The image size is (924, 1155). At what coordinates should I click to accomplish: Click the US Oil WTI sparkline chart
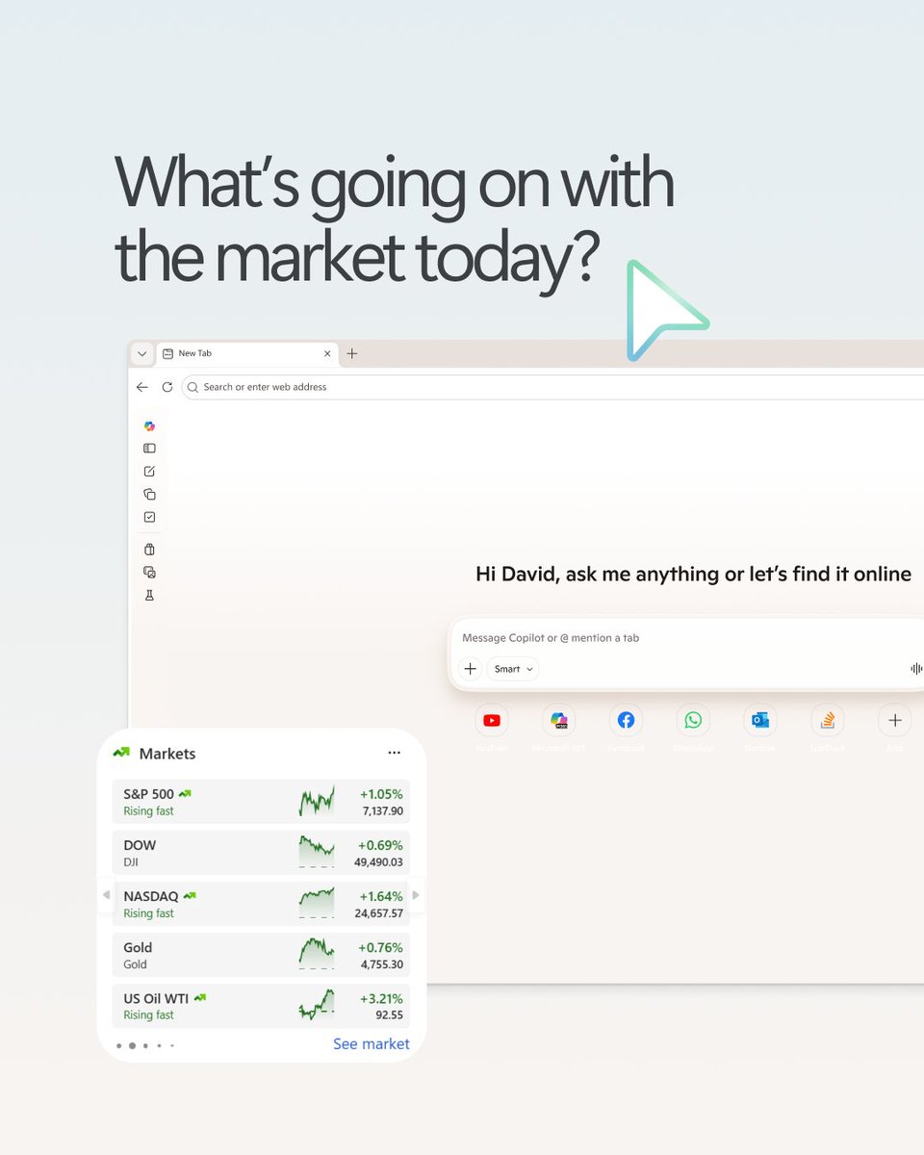pyautogui.click(x=317, y=1006)
